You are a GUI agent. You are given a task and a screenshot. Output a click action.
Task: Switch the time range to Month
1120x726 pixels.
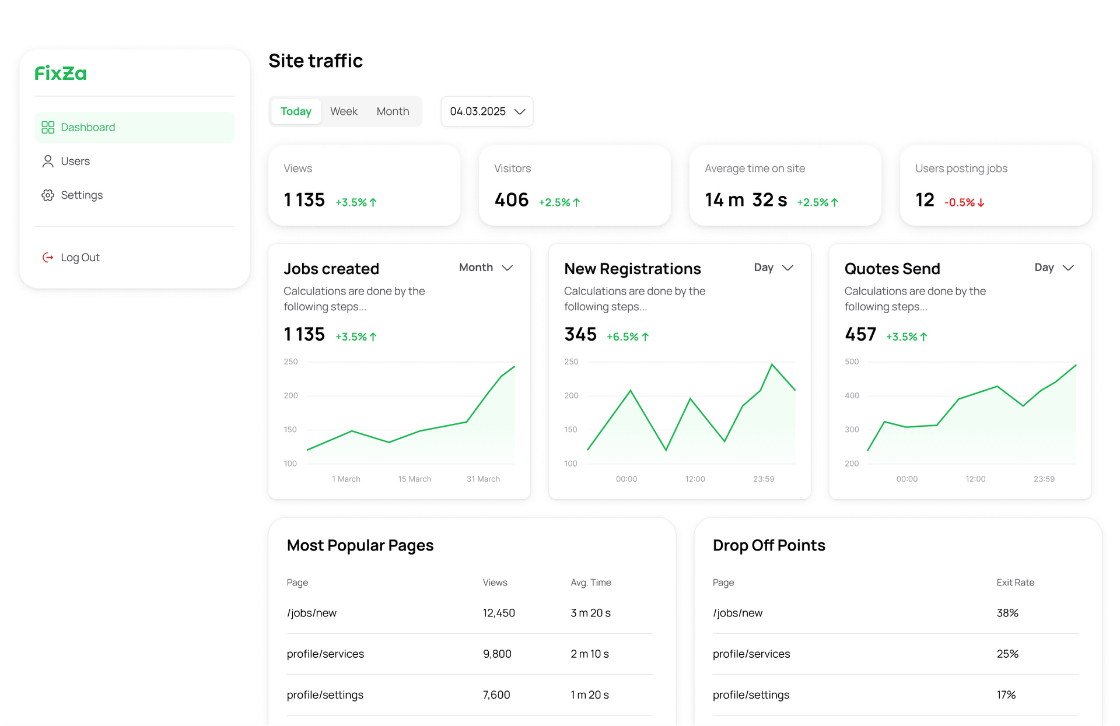(x=393, y=111)
